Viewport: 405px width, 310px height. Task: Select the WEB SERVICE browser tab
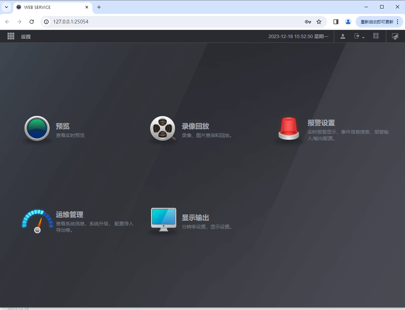48,7
